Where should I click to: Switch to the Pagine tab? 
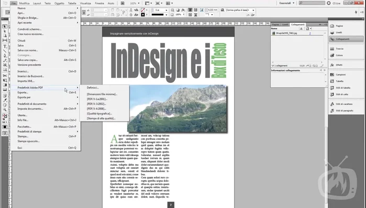275,24
